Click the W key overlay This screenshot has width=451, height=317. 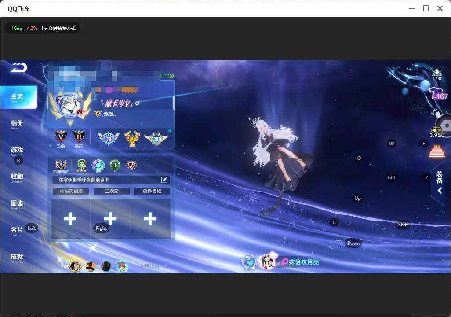click(392, 144)
